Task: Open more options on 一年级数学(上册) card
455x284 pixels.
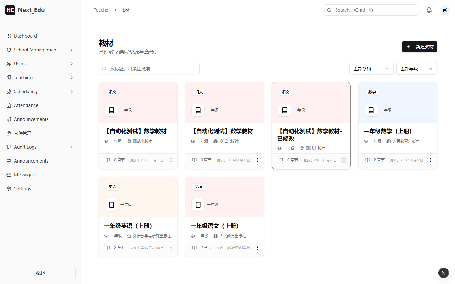Action: [431, 160]
